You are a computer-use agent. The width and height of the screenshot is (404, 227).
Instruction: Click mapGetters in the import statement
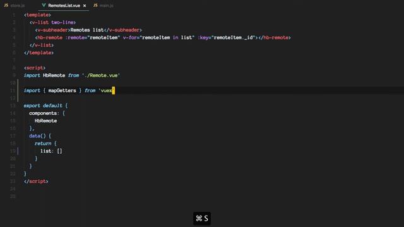pyautogui.click(x=62, y=91)
